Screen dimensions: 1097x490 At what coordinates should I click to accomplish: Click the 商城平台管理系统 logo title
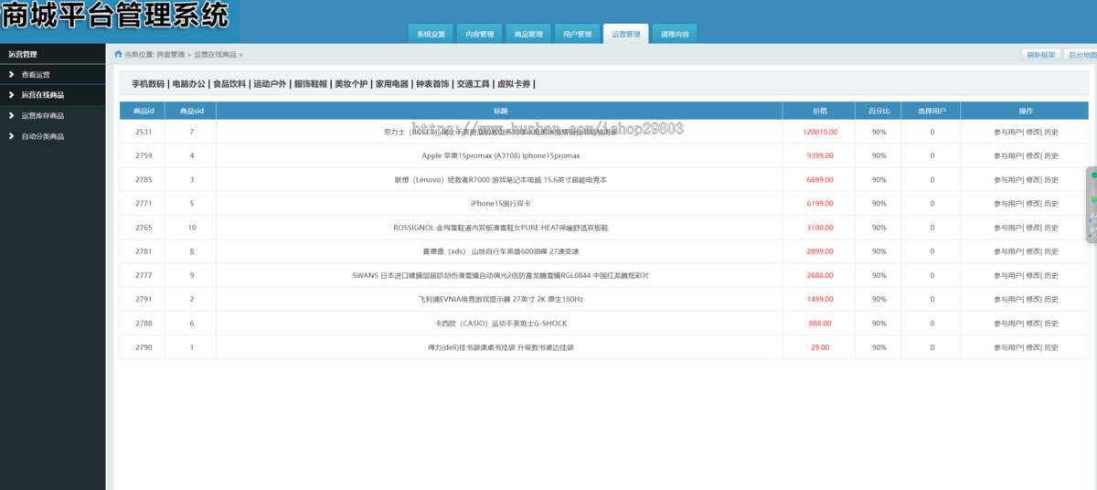pyautogui.click(x=114, y=15)
